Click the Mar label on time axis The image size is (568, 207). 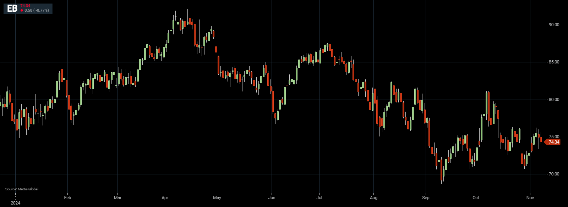[118, 198]
